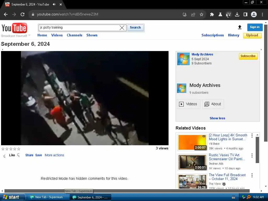Click the page horizontal scrollbar

click(127, 191)
